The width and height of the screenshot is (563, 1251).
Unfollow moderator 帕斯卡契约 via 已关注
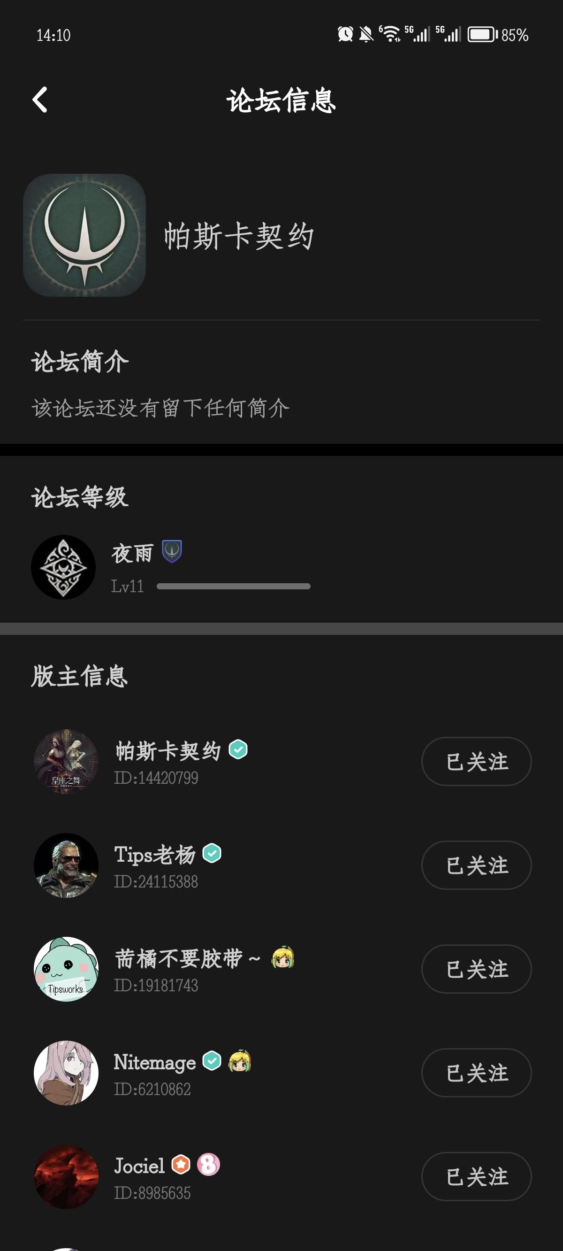click(x=476, y=762)
